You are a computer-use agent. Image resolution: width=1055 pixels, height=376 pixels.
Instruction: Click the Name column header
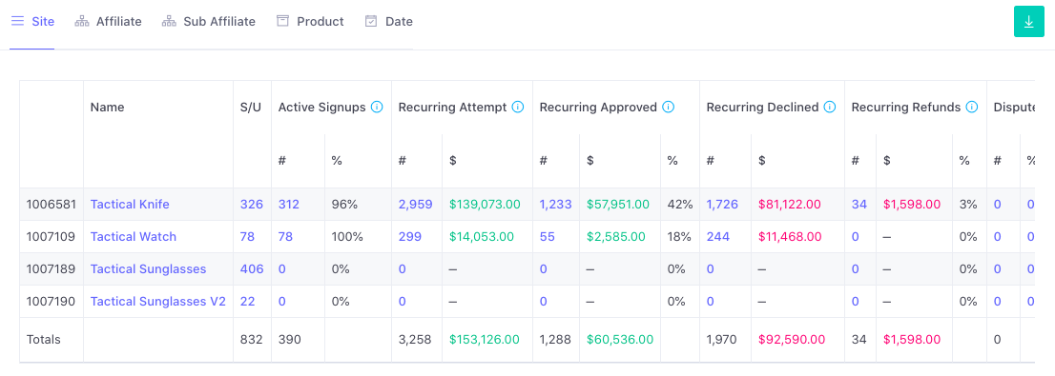(107, 107)
